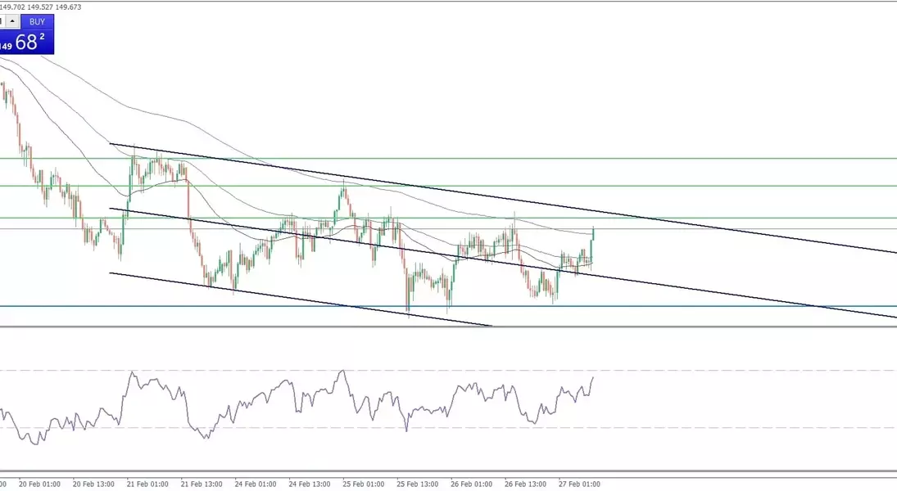The height and width of the screenshot is (491, 897).
Task: Click the 21 Feb 01:00 time label
Action: (x=147, y=484)
